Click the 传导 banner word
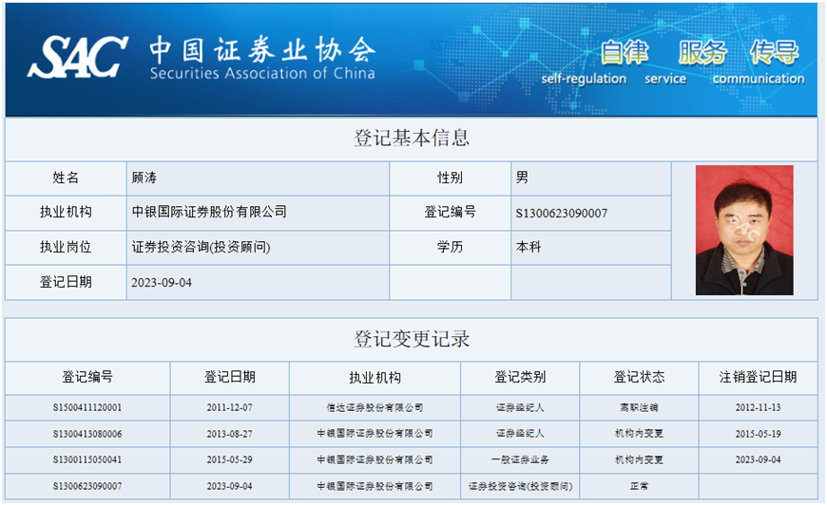Screen dimensions: 827x505 [775, 52]
